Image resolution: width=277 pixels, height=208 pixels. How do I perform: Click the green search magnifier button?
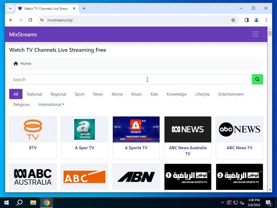click(258, 79)
